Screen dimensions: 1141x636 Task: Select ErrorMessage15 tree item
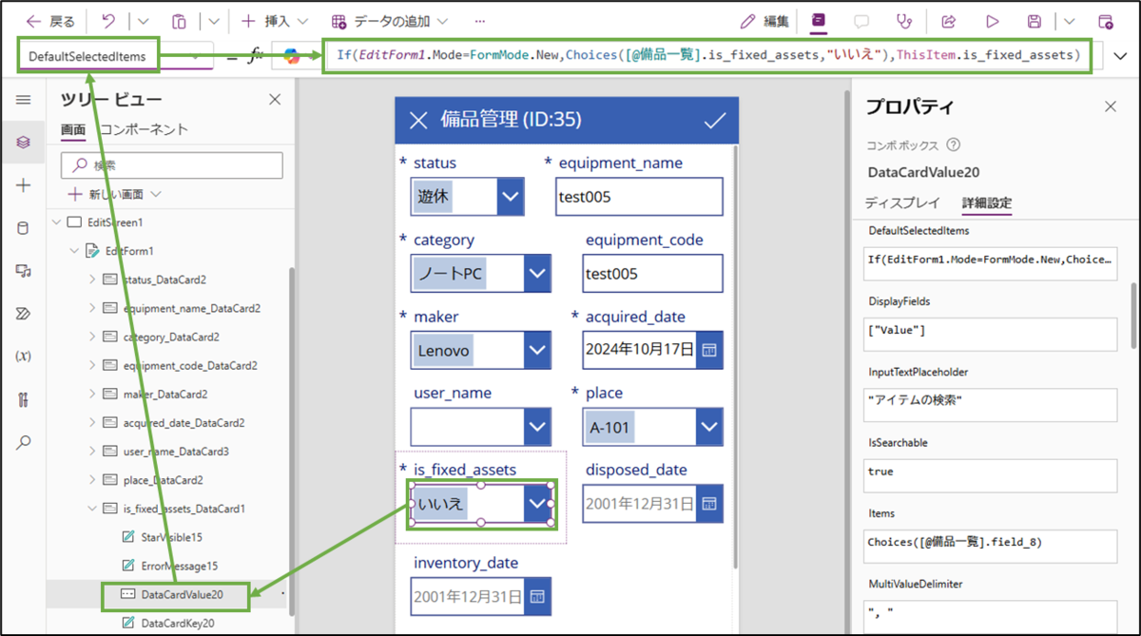coord(179,566)
